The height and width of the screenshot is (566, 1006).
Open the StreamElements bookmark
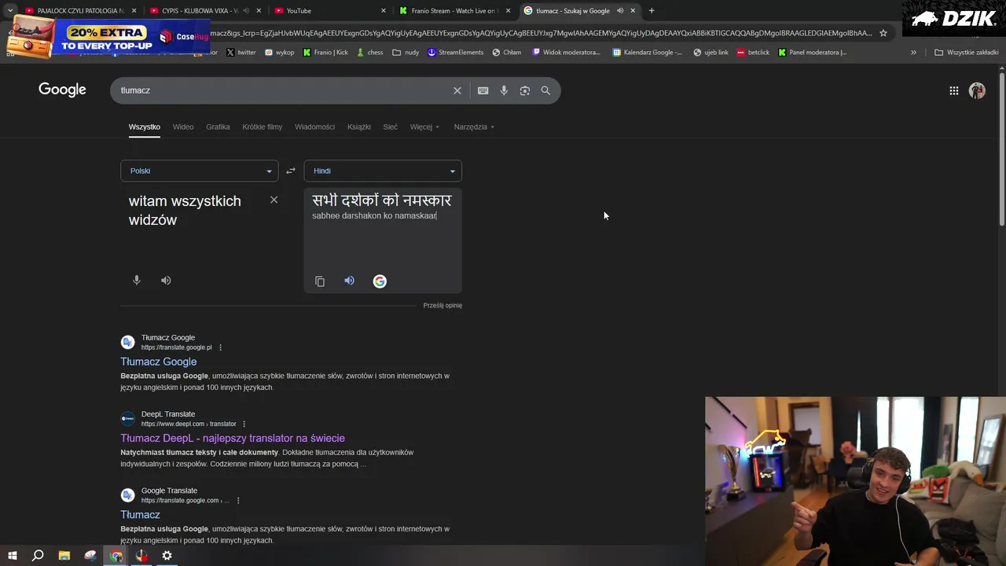pyautogui.click(x=456, y=53)
